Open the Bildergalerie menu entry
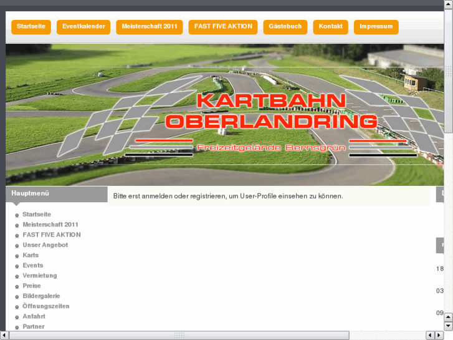The width and height of the screenshot is (453, 340). pyautogui.click(x=41, y=296)
